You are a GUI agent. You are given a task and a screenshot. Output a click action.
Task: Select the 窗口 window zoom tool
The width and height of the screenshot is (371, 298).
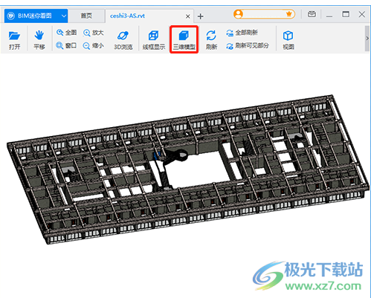66,45
